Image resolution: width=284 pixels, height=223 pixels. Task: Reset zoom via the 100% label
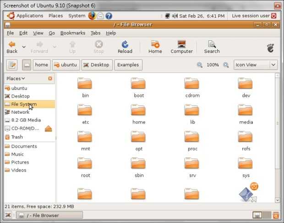213,65
